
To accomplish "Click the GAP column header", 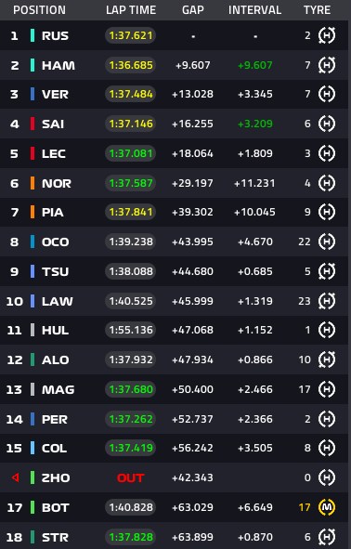I will coord(193,10).
